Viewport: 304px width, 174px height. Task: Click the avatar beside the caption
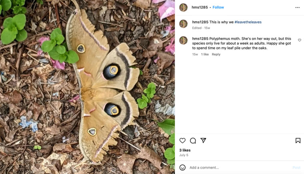click(x=183, y=24)
